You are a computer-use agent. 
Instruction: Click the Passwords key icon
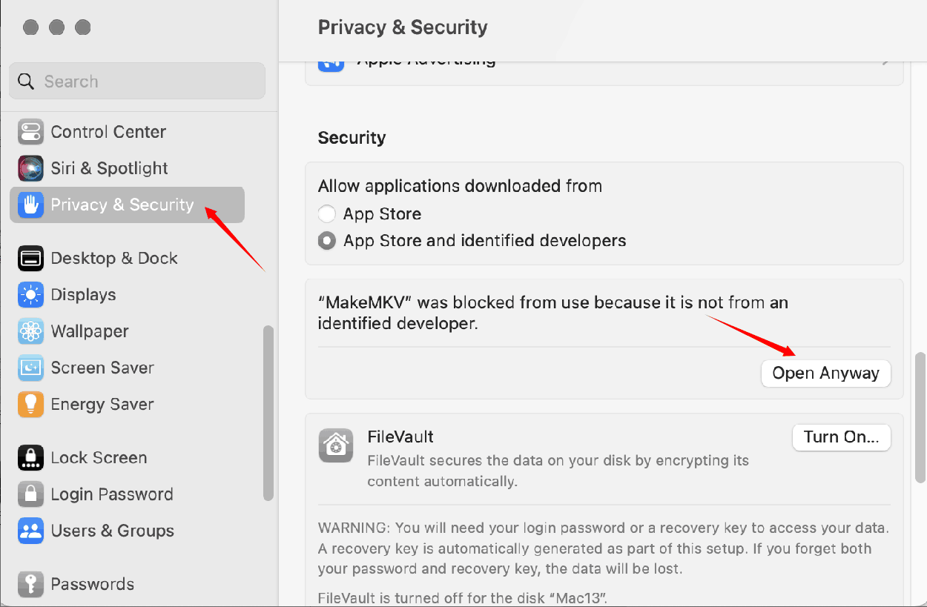30,584
